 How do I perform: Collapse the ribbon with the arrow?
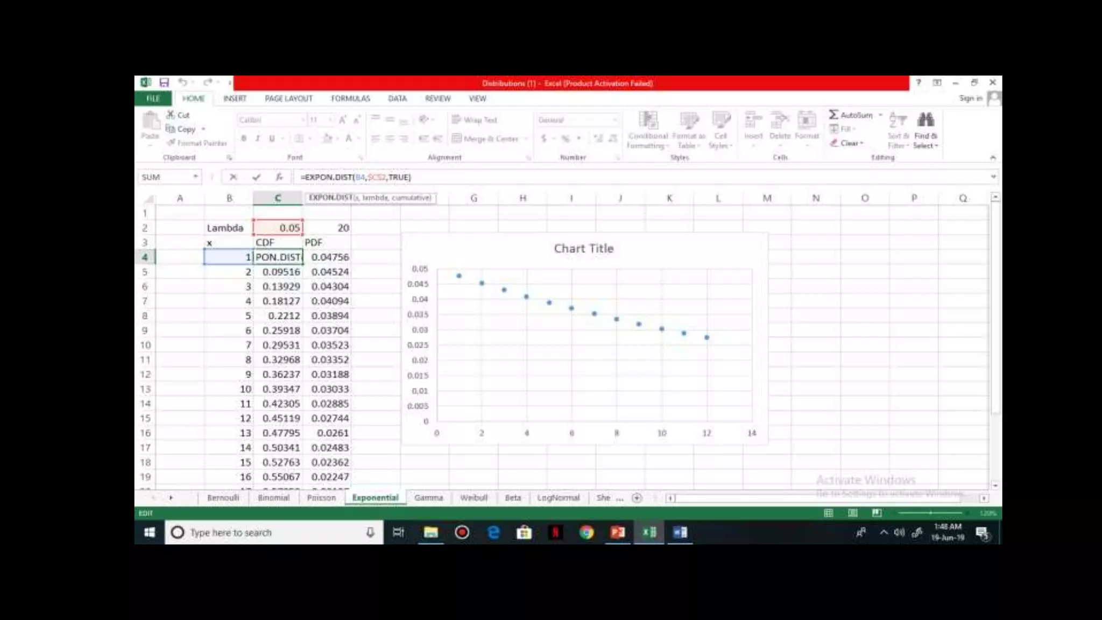[992, 158]
